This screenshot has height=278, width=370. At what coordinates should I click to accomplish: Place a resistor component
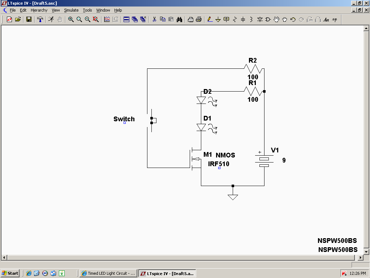235,20
